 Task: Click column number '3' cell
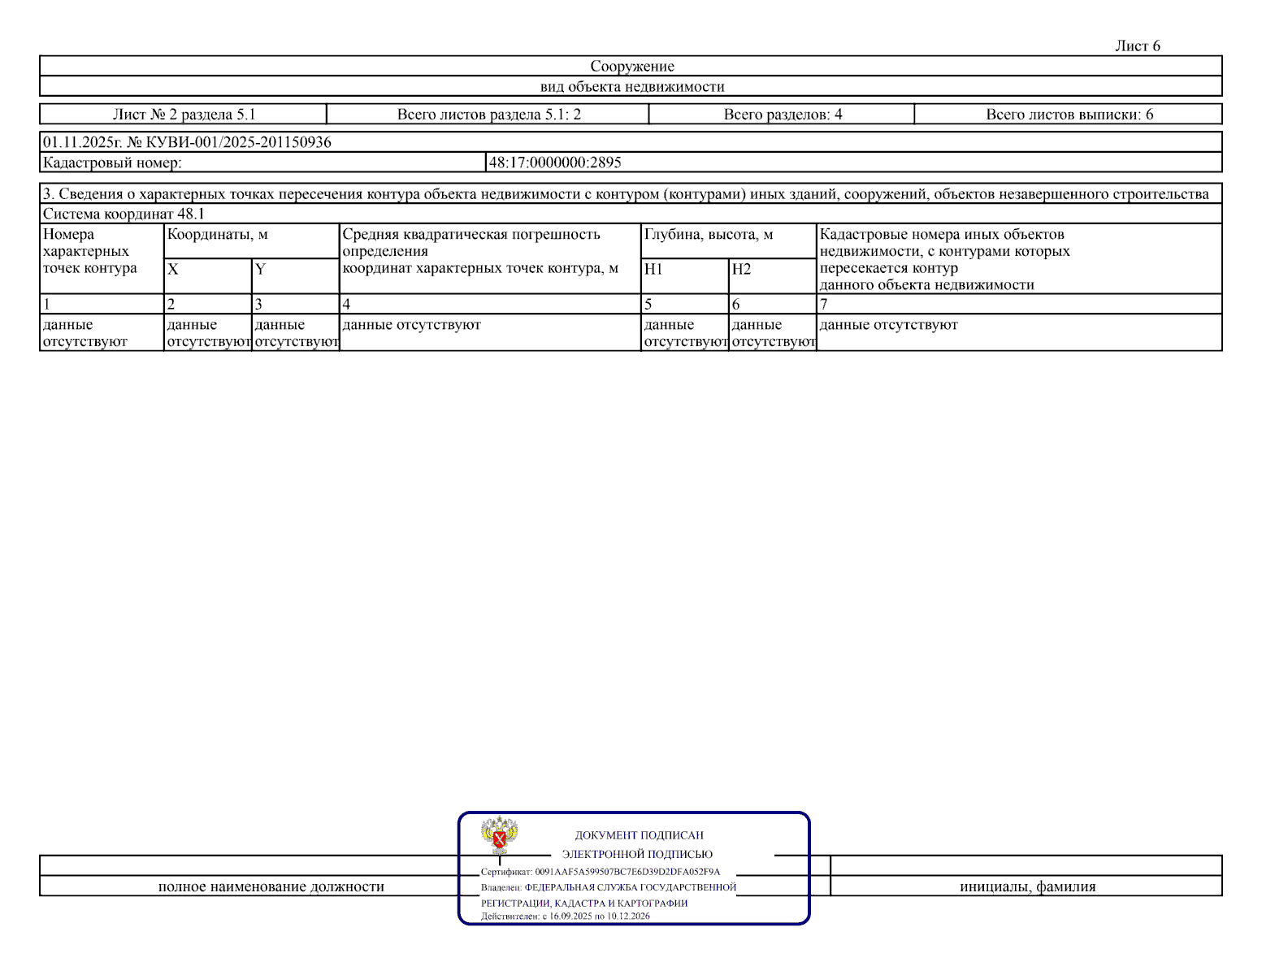coord(296,305)
